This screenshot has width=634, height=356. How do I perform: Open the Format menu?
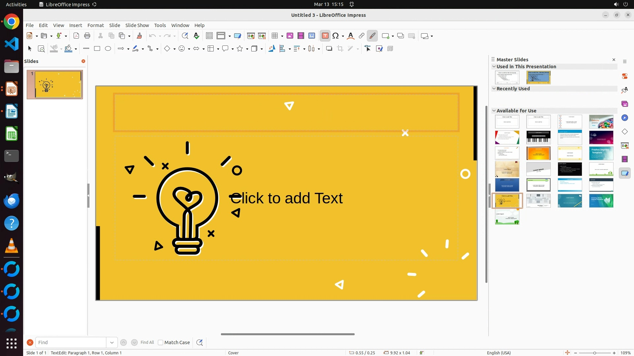pos(95,25)
